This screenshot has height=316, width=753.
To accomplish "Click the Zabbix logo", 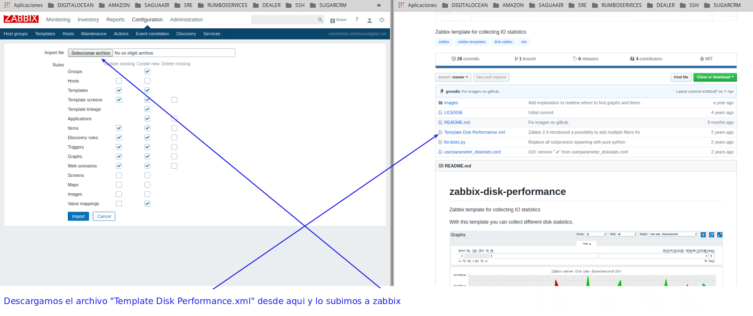I will pos(21,19).
